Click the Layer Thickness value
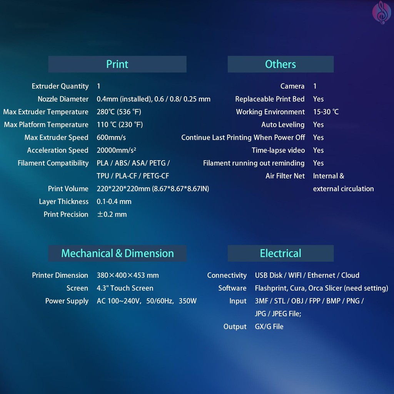 click(114, 202)
